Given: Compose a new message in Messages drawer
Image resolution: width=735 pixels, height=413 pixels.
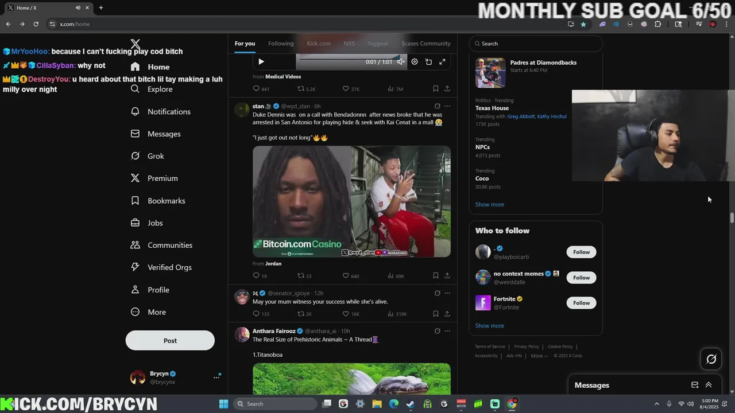Looking at the screenshot, I should pyautogui.click(x=695, y=385).
